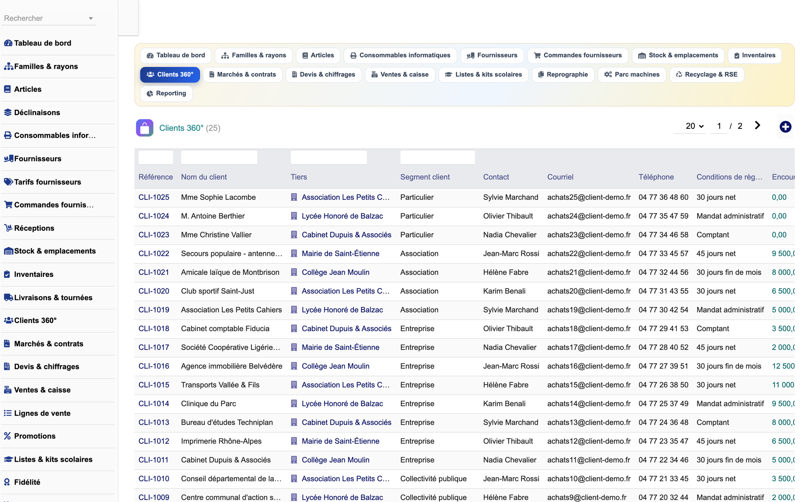Click building icon in CLI-1025 Tiers cell
Viewport: 812px width, 502px height.
pos(294,197)
